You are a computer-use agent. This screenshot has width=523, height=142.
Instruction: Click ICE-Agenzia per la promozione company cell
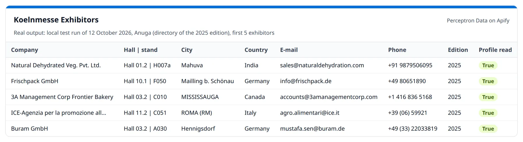click(58, 113)
